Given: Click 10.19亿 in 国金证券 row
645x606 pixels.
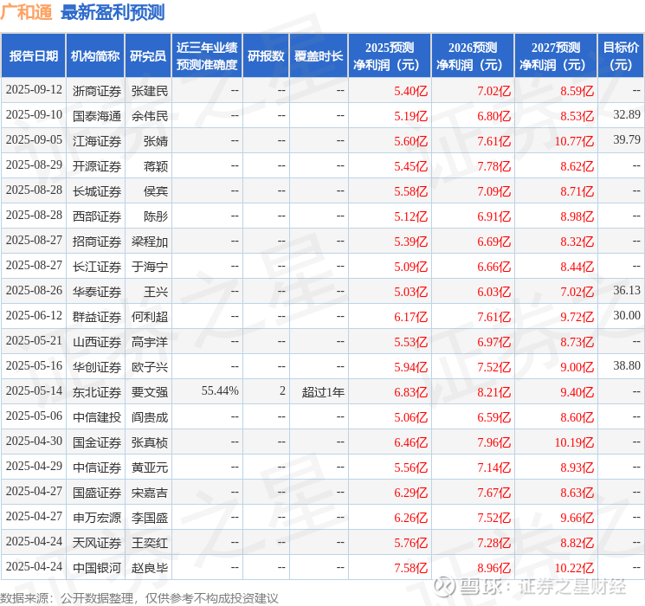Looking at the screenshot, I should click(x=574, y=442).
